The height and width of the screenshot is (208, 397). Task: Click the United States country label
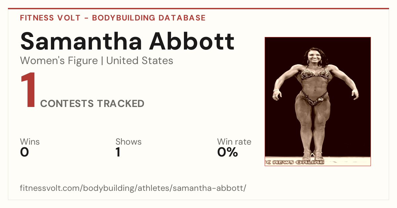coord(140,61)
